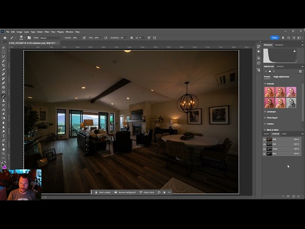Click Remove background in contextual bar
Viewport: 305px width, 229px height.
[125, 192]
